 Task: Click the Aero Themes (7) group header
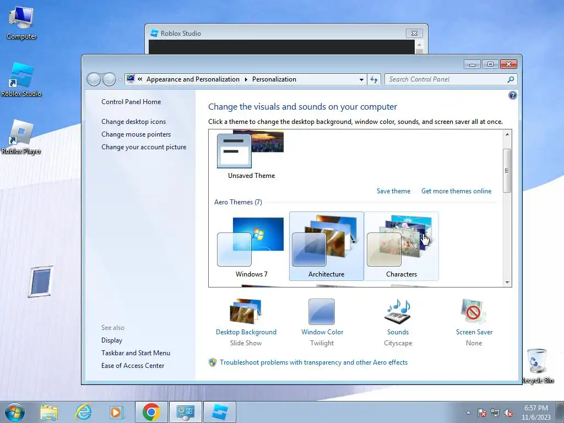tap(238, 202)
